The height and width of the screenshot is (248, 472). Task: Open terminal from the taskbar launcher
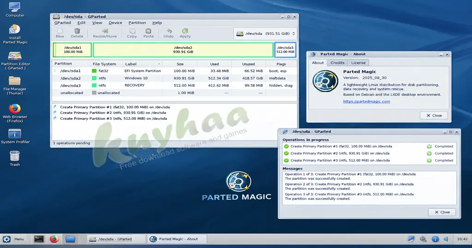39,239
